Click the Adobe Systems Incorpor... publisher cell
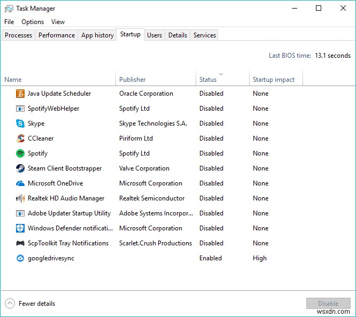Screen dimensions: 356x317 (x=156, y=213)
